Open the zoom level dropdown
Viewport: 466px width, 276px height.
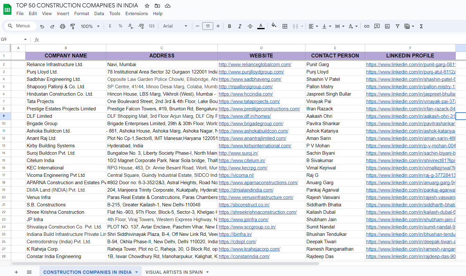90,26
